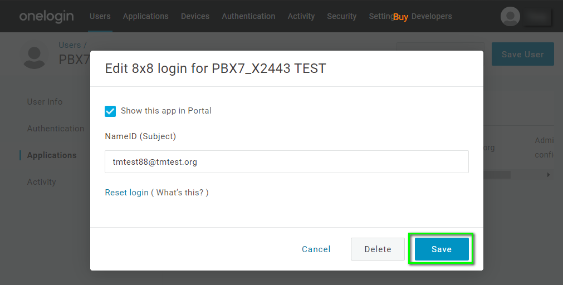
Task: Click the OneLogin logo
Action: pyautogui.click(x=46, y=17)
